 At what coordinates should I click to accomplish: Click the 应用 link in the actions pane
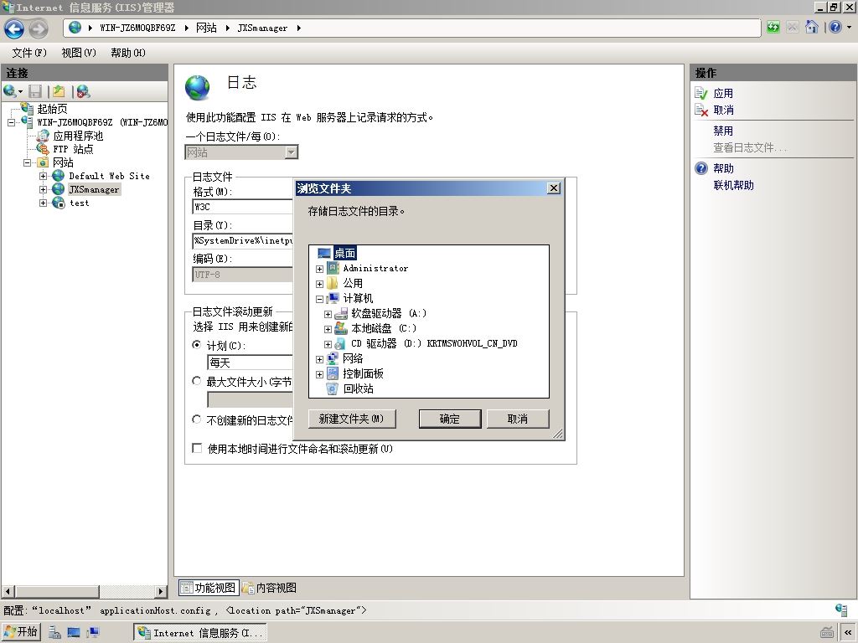tap(723, 94)
